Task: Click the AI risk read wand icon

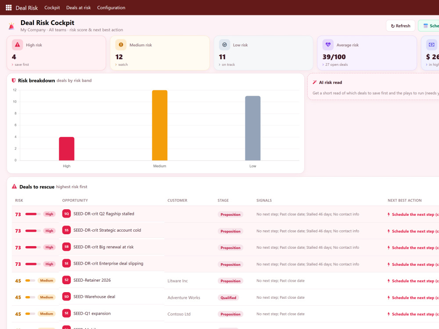Action: pos(315,82)
